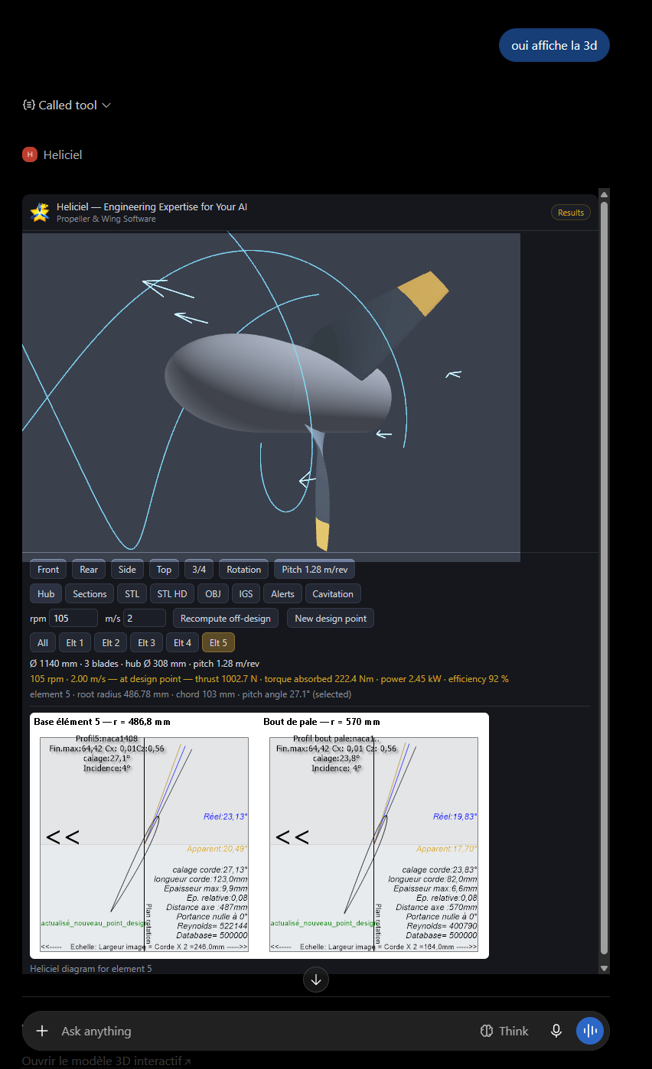
Task: Click the microphone dictation icon
Action: tap(556, 1031)
